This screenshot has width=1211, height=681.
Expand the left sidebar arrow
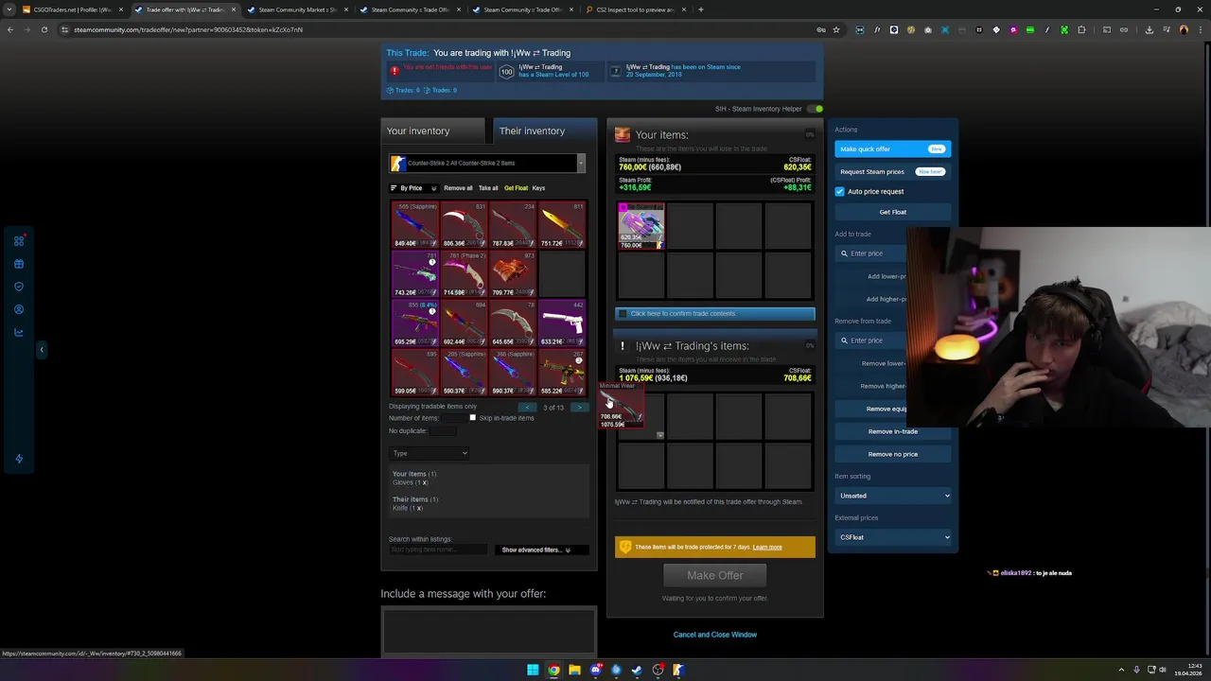[x=41, y=350]
